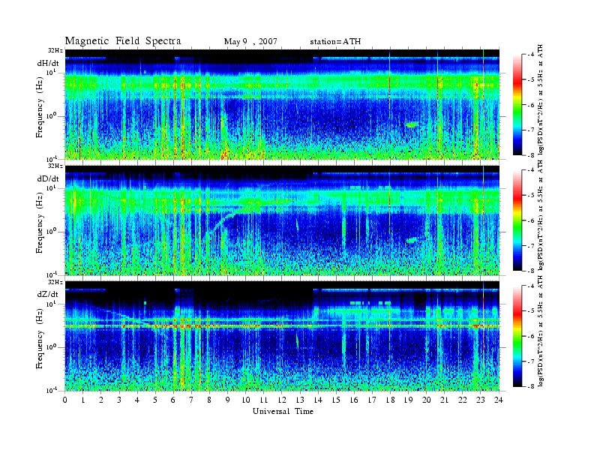594x459 pixels.
Task: Click the "-6" value on dD/dt color scale
Action: pyautogui.click(x=531, y=220)
